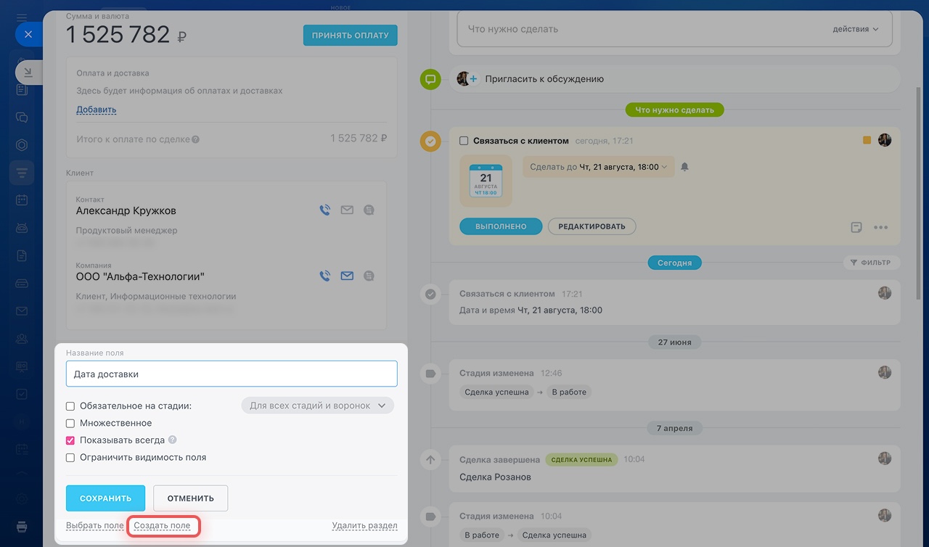Expand the Для всех стадий и воронок dropdown

[317, 406]
